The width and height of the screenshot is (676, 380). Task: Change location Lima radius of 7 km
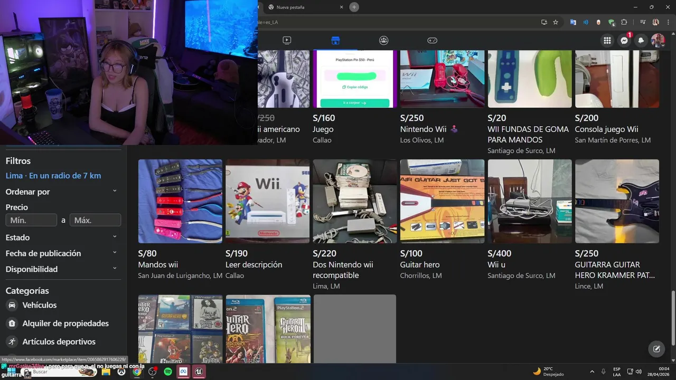53,176
